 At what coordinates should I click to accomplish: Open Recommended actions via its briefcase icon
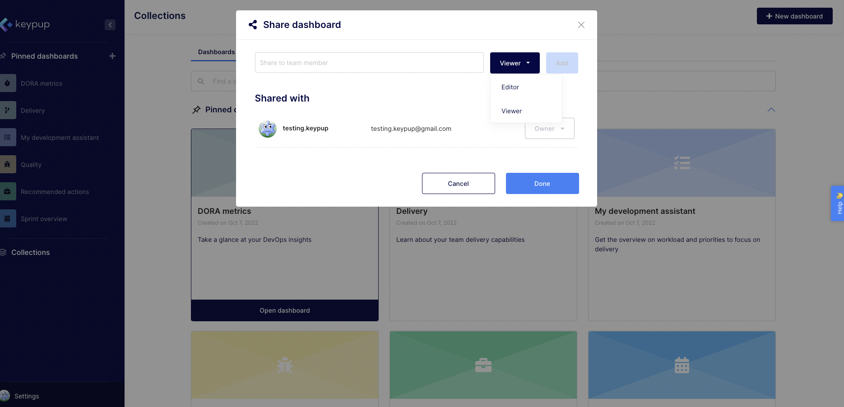[8, 191]
